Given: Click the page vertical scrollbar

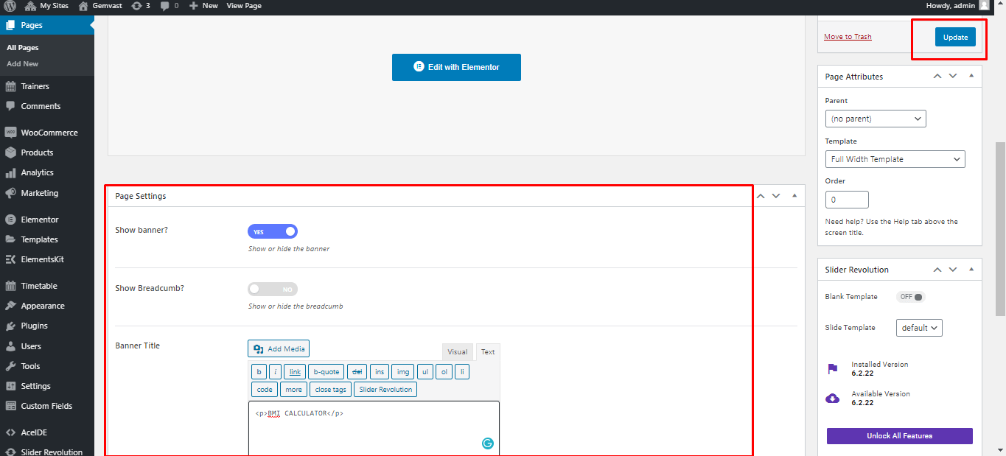Looking at the screenshot, I should tap(1000, 228).
